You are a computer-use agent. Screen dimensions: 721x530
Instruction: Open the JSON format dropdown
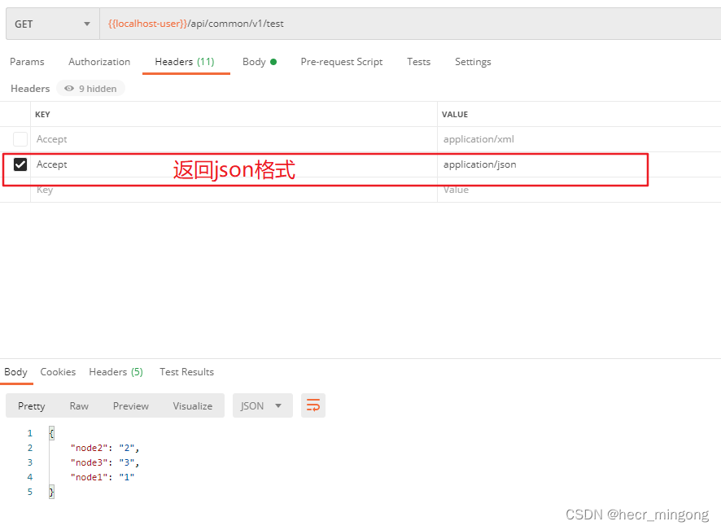[263, 405]
